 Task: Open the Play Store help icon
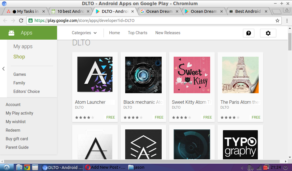[x=249, y=33]
